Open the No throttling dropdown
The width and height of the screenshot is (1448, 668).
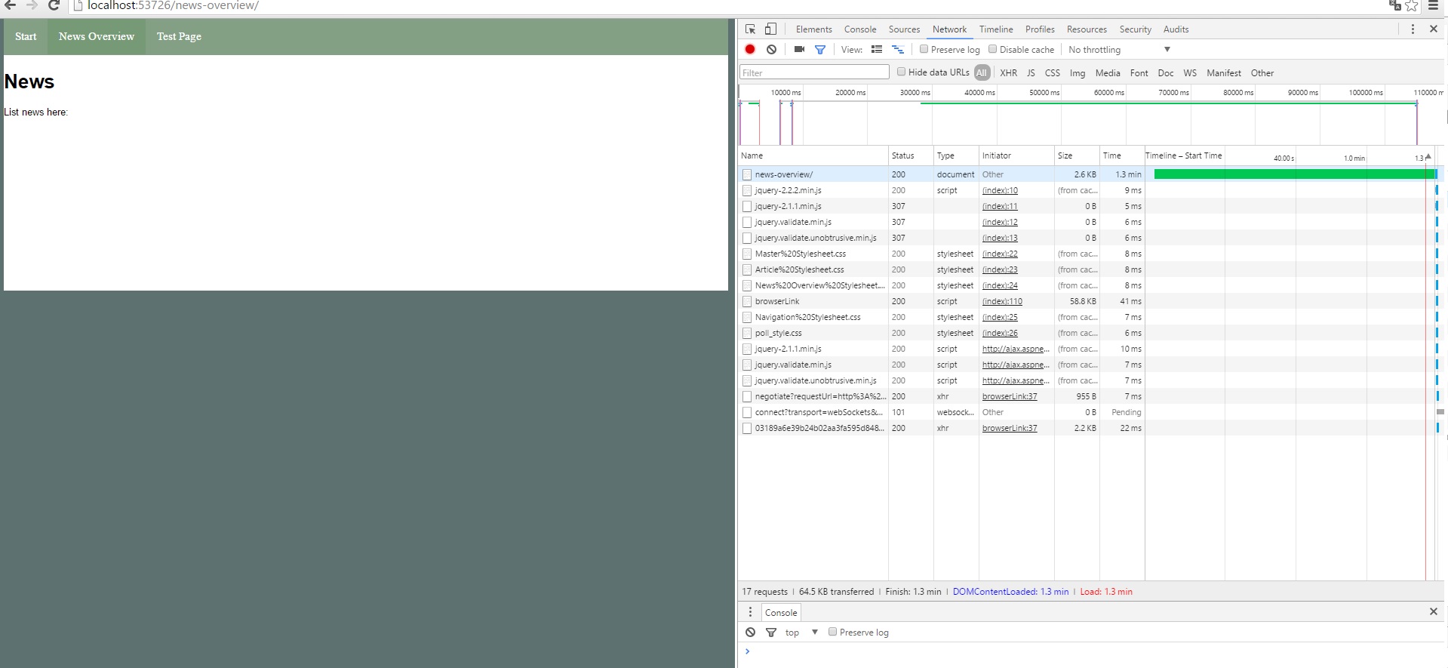pos(1120,50)
